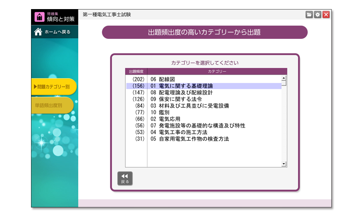The width and height of the screenshot is (364, 219).
Task: Click the 傾向と対策 title text
Action: 60,19
